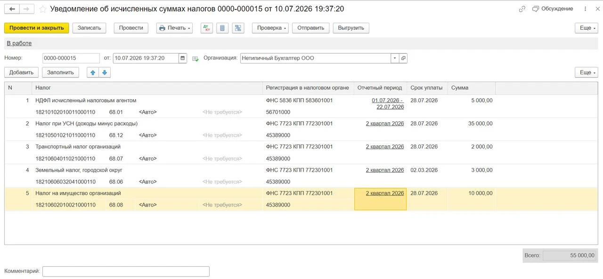Screen dimensions: 603x279
Task: Show accounting entries (Дт/Кт) icon
Action: (207, 28)
